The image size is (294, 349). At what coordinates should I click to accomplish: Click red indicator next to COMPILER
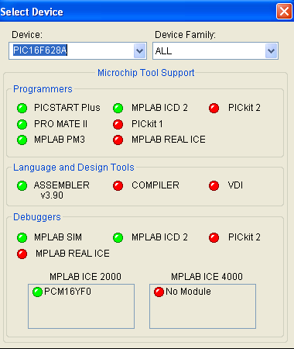pyautogui.click(x=118, y=185)
